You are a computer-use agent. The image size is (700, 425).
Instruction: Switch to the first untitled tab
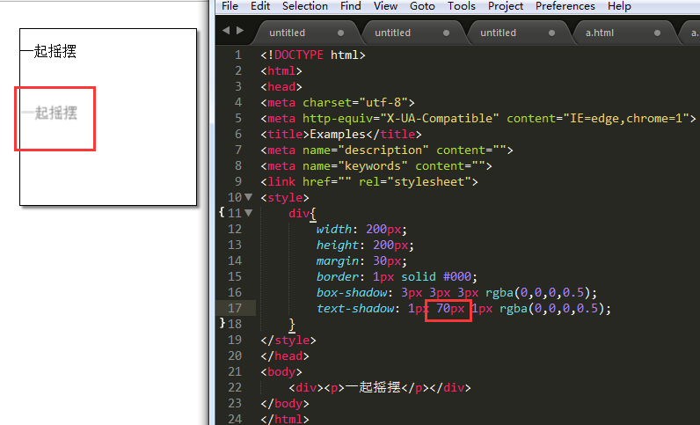click(x=287, y=33)
